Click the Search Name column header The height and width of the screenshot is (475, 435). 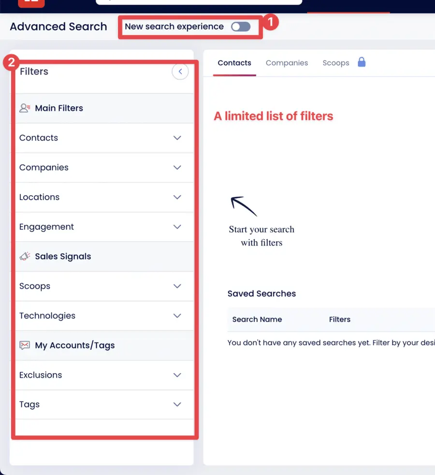(x=257, y=319)
